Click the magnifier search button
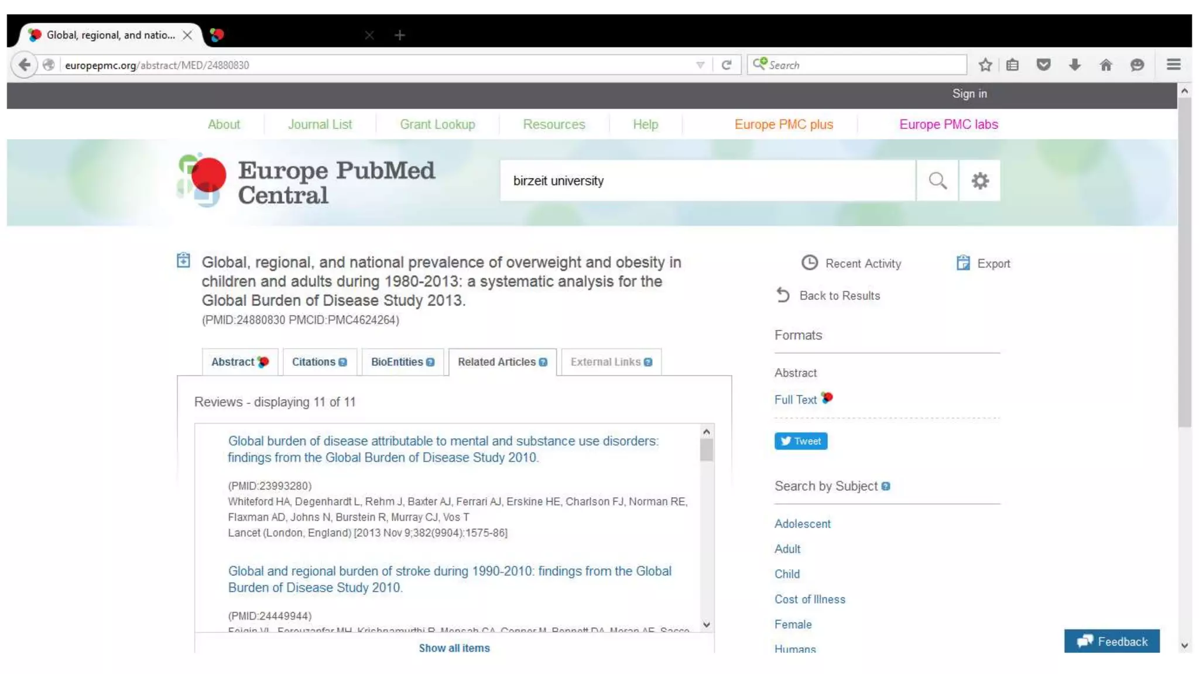 tap(937, 181)
